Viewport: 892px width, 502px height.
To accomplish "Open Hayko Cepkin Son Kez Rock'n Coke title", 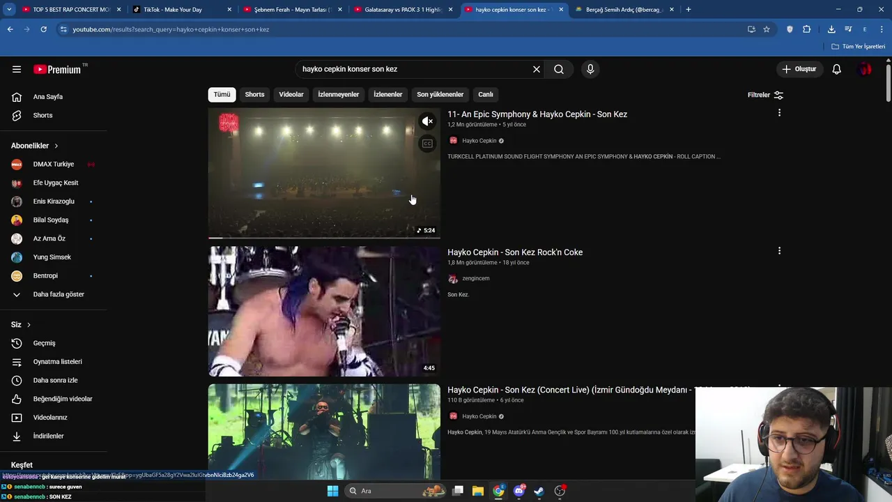I will (515, 252).
